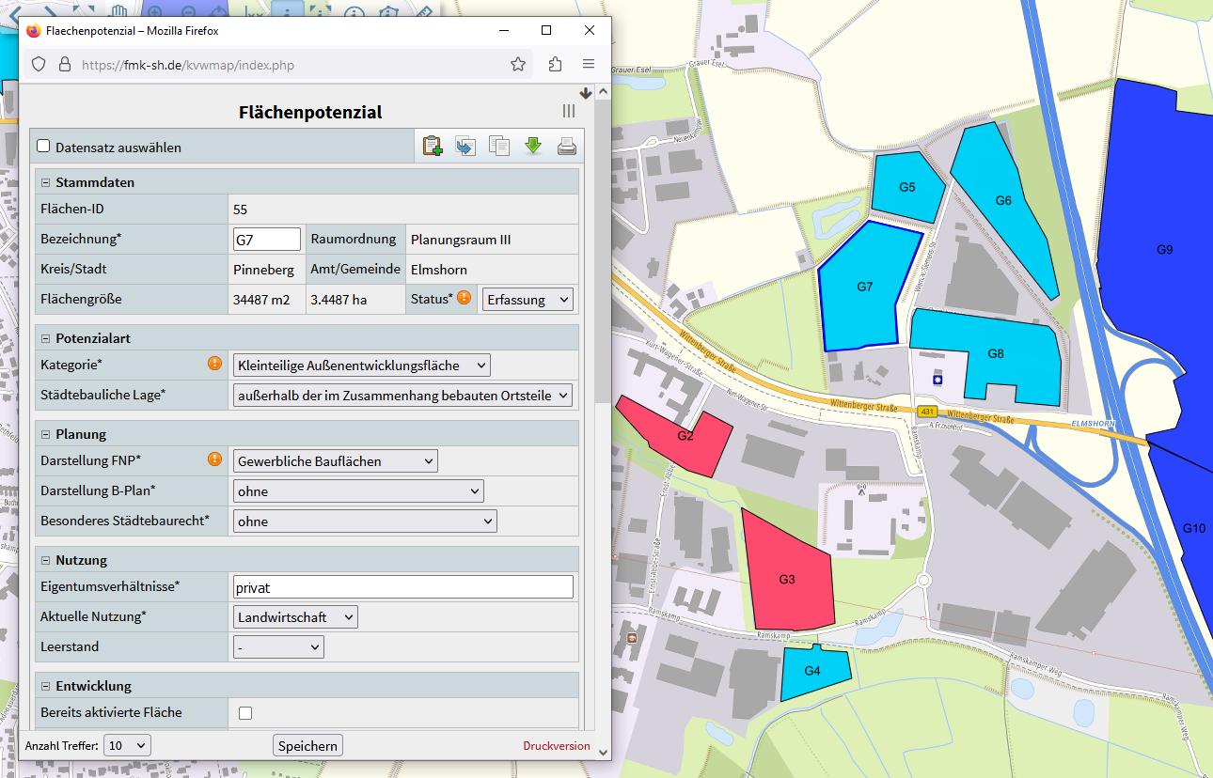The width and height of the screenshot is (1213, 778).
Task: Click orange warning icon next to Status
Action: click(x=465, y=298)
